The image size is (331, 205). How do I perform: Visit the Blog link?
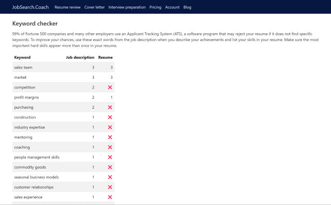point(187,7)
